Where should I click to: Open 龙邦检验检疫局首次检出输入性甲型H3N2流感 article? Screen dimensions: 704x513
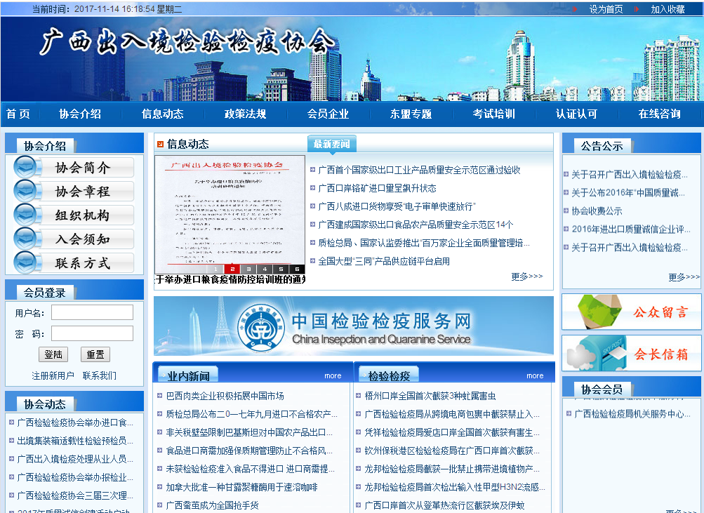pyautogui.click(x=454, y=487)
